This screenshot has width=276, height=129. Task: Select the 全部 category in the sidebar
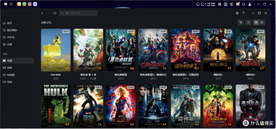(x=18, y=61)
